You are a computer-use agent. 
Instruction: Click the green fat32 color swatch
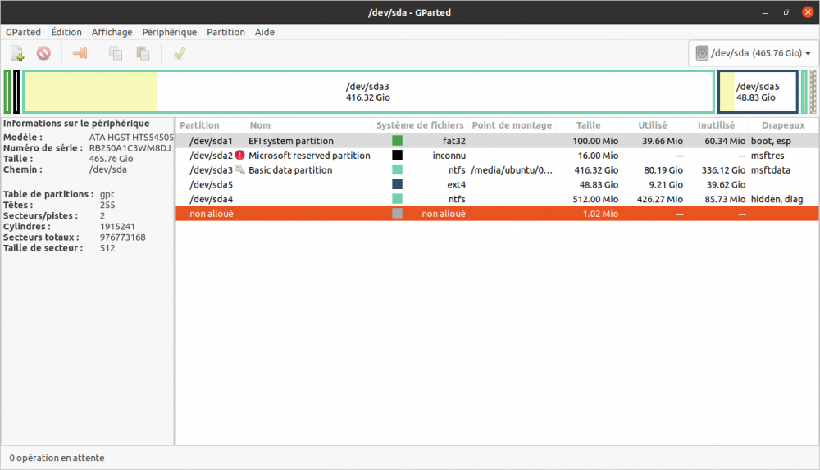point(398,141)
